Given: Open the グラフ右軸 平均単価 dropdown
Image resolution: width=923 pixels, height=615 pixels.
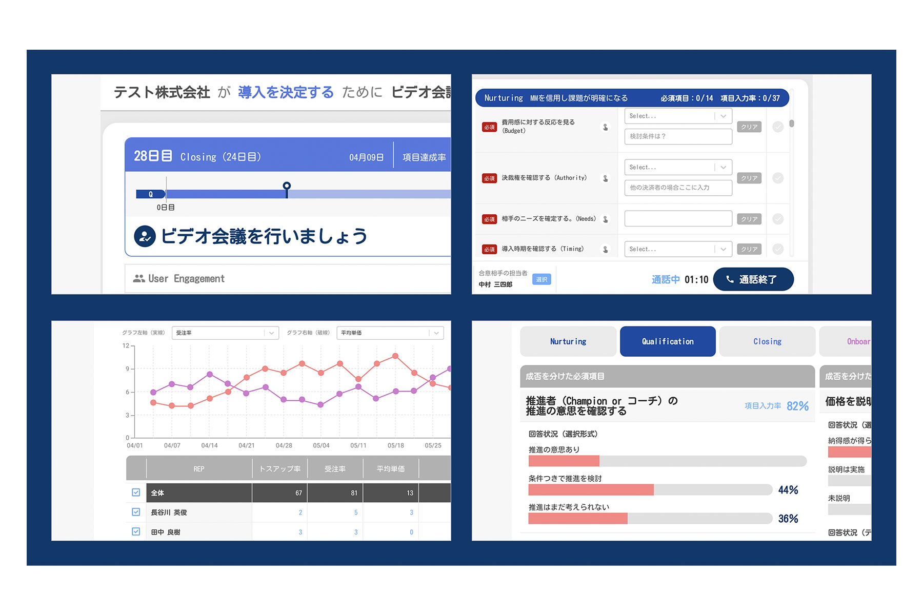Looking at the screenshot, I should pos(390,333).
